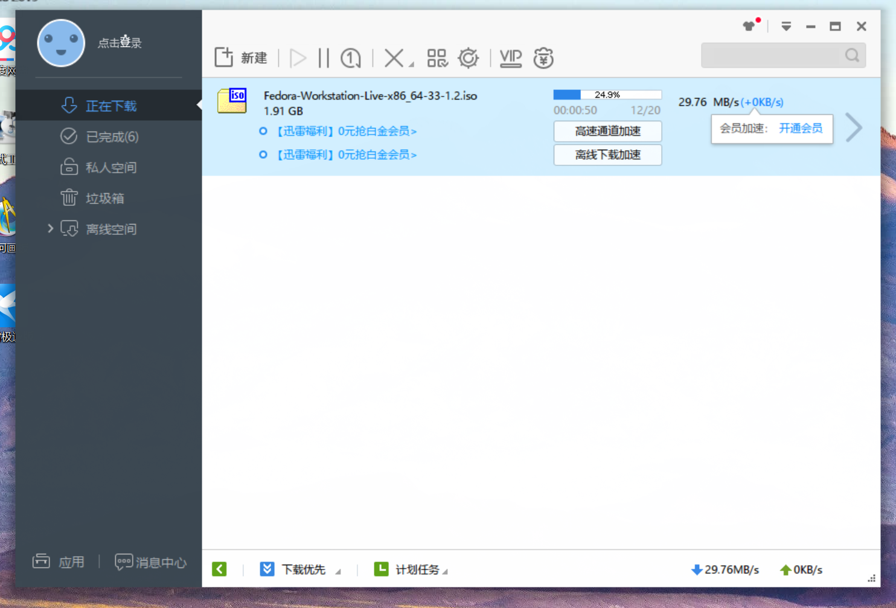
Task: Click the 开通会员 link
Action: [x=800, y=128]
